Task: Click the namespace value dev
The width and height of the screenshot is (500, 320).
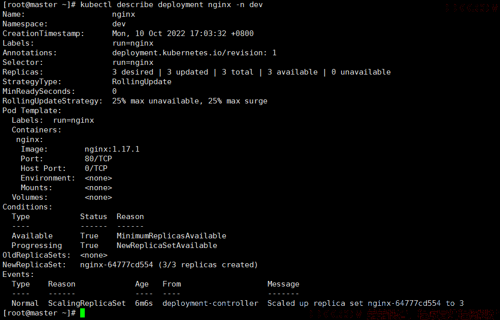Action: 119,24
